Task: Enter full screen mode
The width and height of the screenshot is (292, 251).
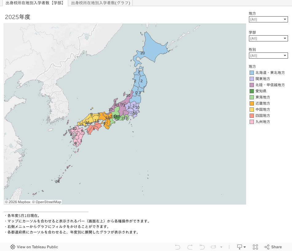Action: click(255, 247)
